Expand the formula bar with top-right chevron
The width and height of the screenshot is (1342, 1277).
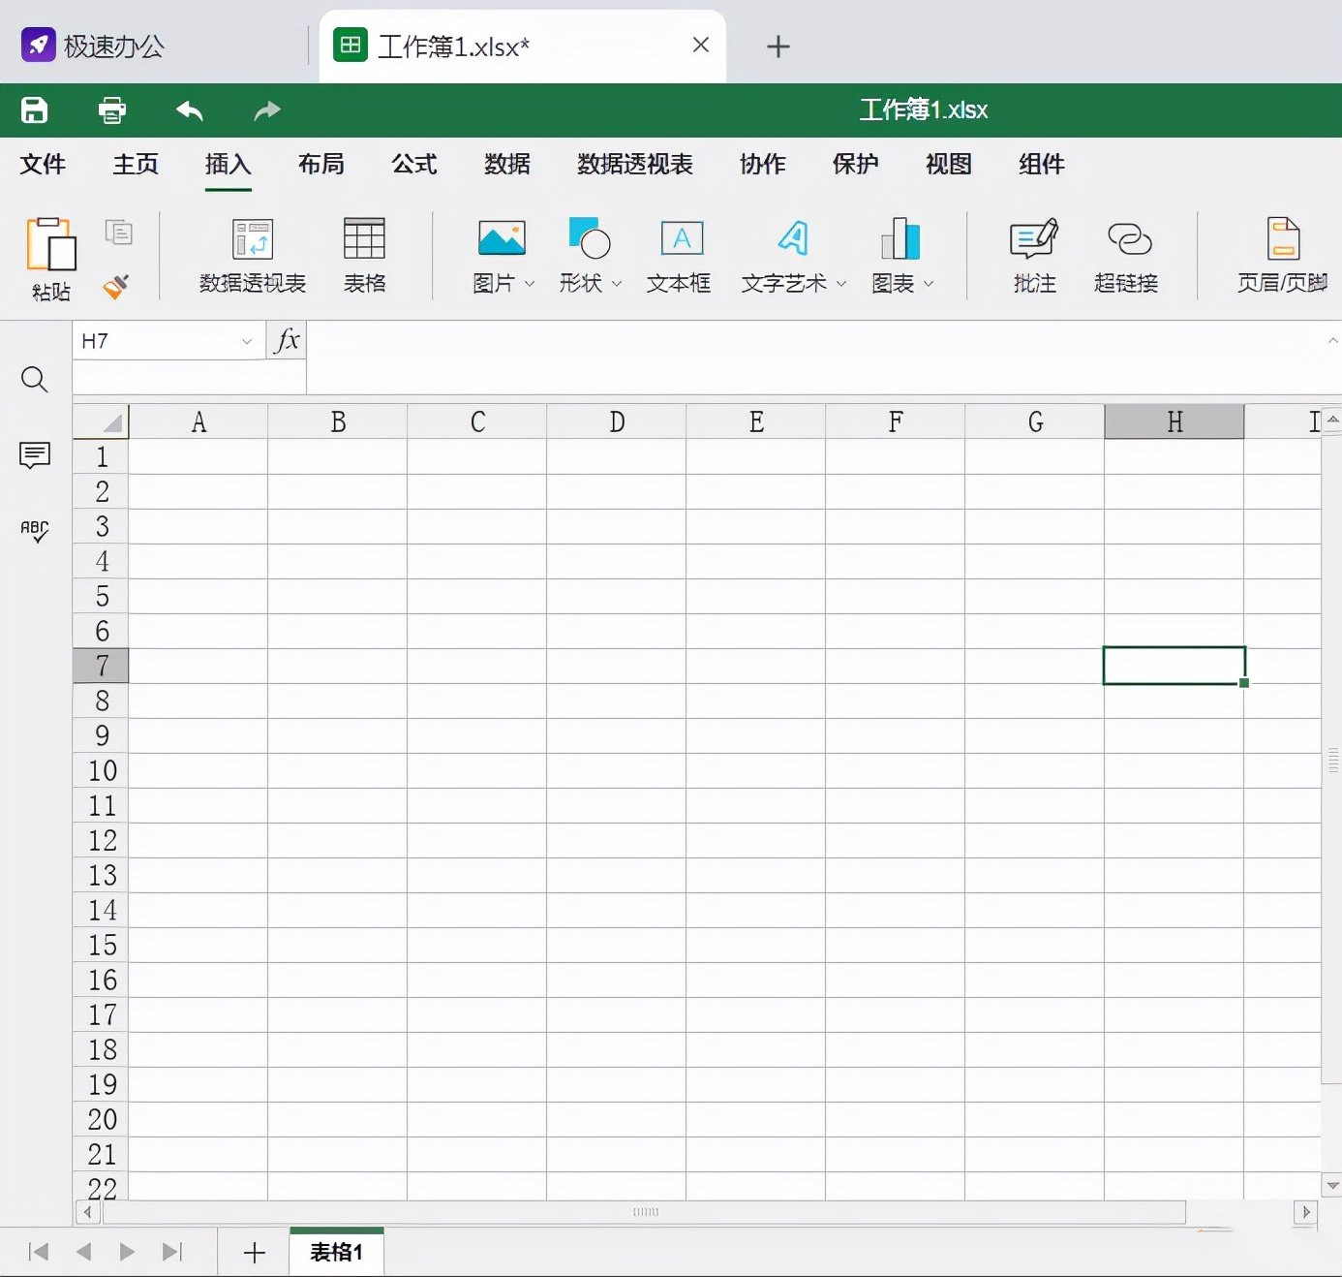1332,341
